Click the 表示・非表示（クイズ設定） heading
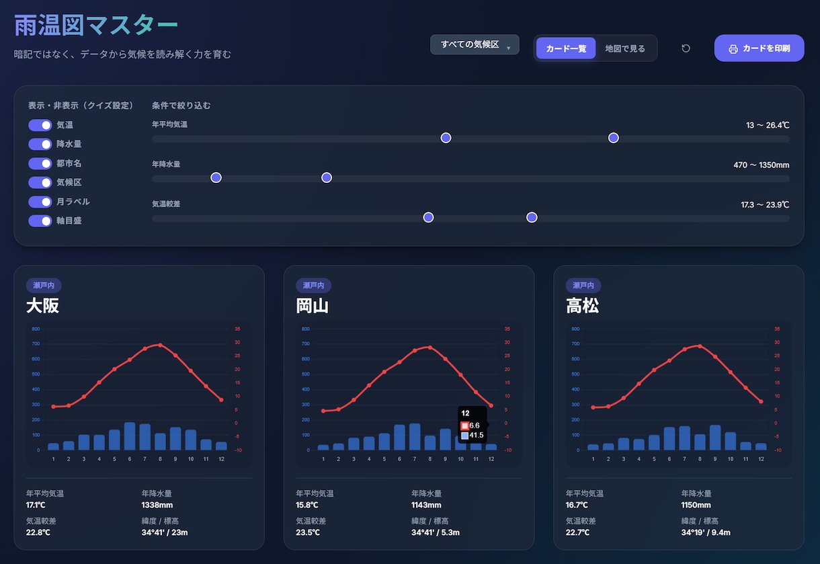The height and width of the screenshot is (564, 820). (81, 106)
